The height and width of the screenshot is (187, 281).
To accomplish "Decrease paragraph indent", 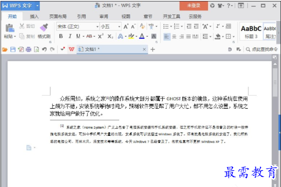I will pos(189,26).
